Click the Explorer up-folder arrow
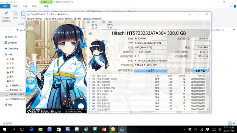Screen dimensions: 237x133 coord(17,30)
